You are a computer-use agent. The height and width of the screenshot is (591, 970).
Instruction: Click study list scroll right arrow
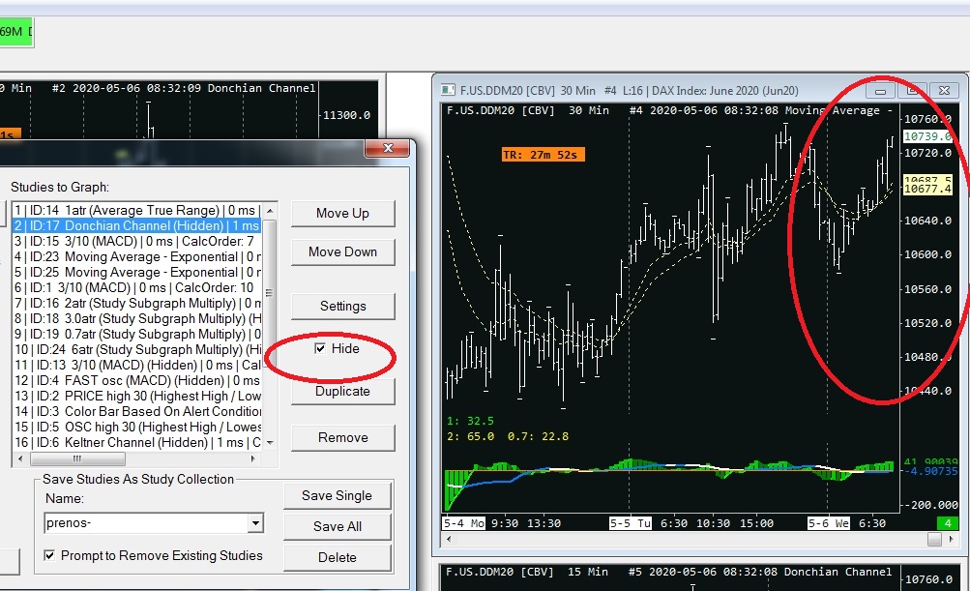click(x=253, y=458)
